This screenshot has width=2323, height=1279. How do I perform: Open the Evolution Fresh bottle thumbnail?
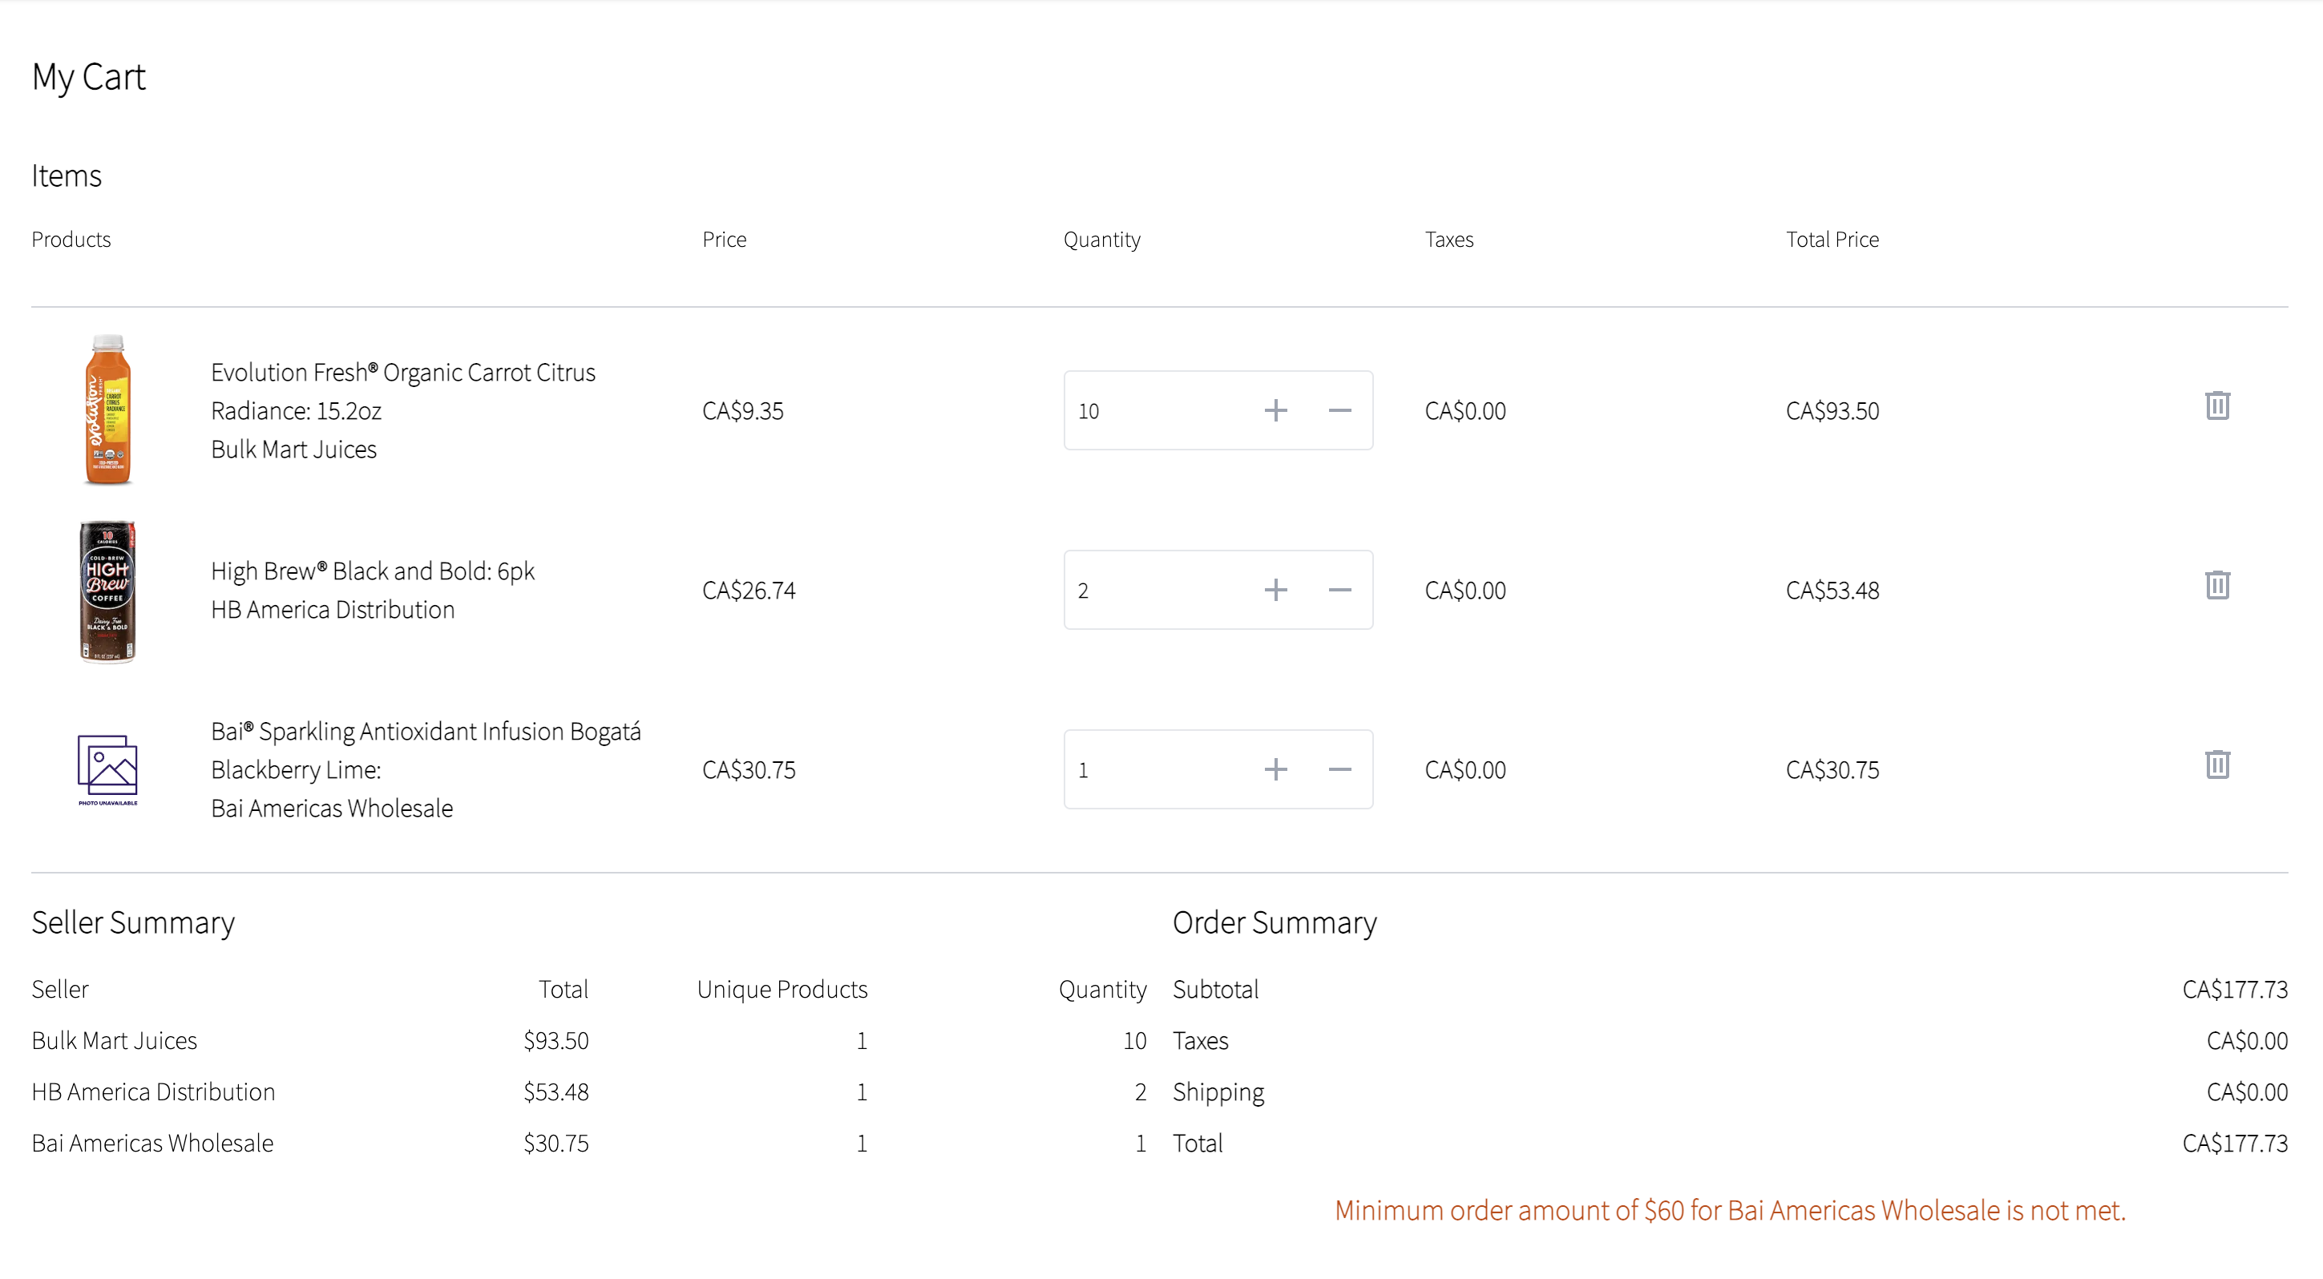107,410
